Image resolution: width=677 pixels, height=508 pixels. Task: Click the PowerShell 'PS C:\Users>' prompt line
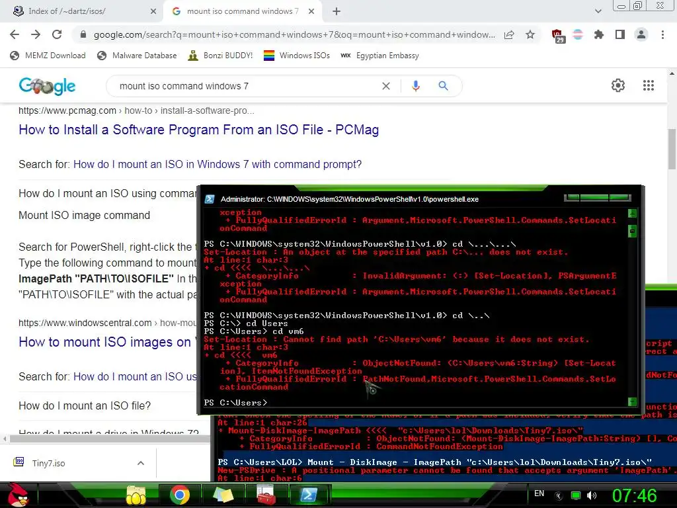click(236, 403)
